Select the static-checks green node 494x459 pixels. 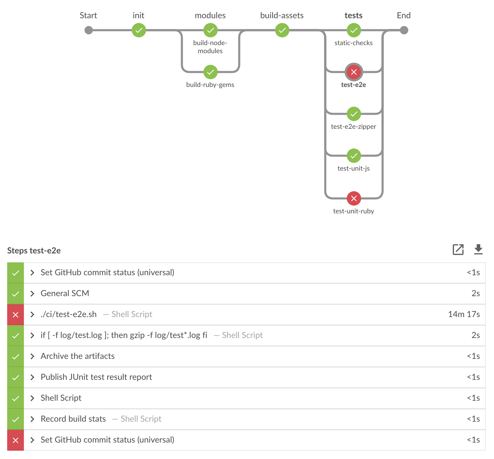[x=354, y=30]
